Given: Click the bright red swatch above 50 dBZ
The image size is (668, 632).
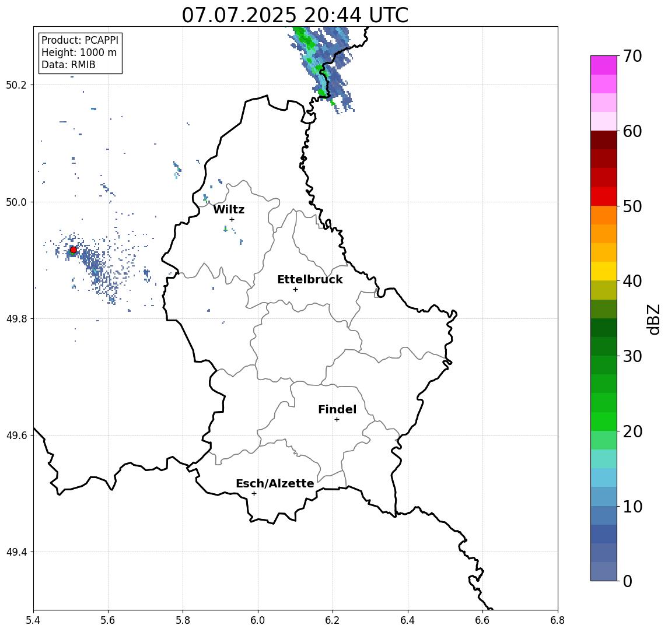Looking at the screenshot, I should click(604, 196).
